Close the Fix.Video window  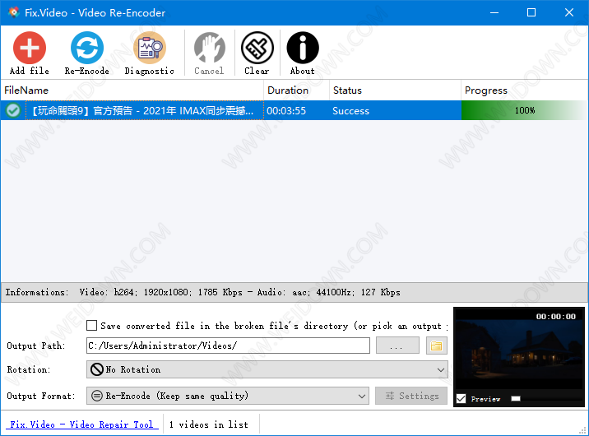coord(568,12)
